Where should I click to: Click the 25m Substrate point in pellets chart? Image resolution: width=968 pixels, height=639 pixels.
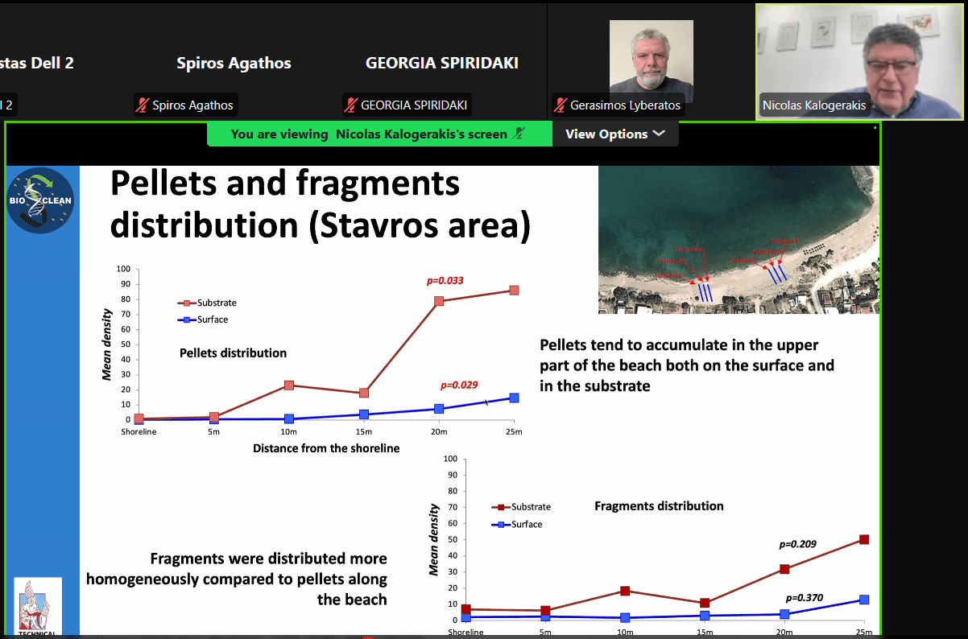point(514,291)
